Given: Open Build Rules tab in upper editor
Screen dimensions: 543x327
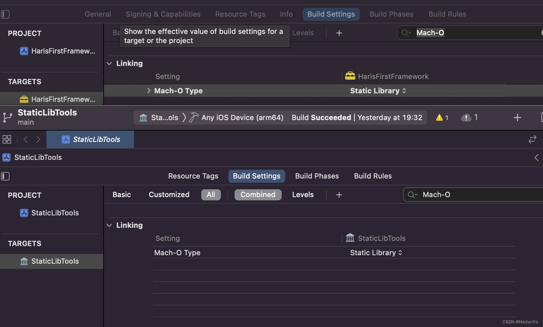Looking at the screenshot, I should (447, 14).
